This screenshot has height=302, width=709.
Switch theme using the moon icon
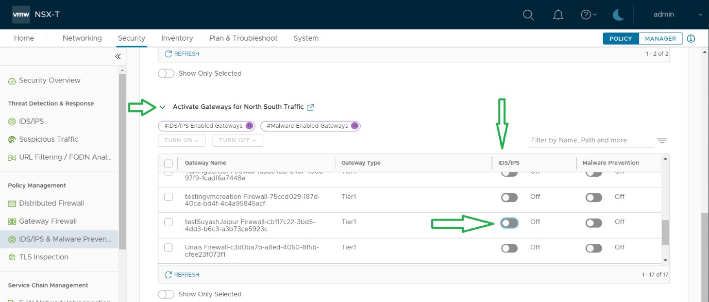tap(618, 14)
